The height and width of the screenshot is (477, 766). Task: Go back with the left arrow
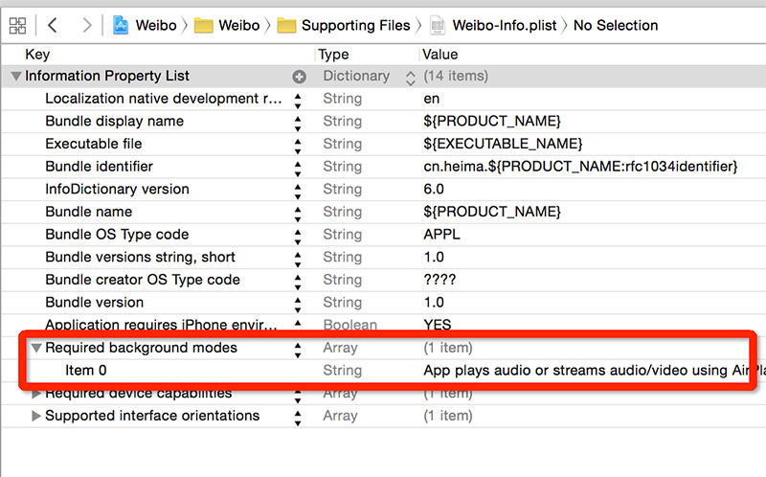point(53,25)
